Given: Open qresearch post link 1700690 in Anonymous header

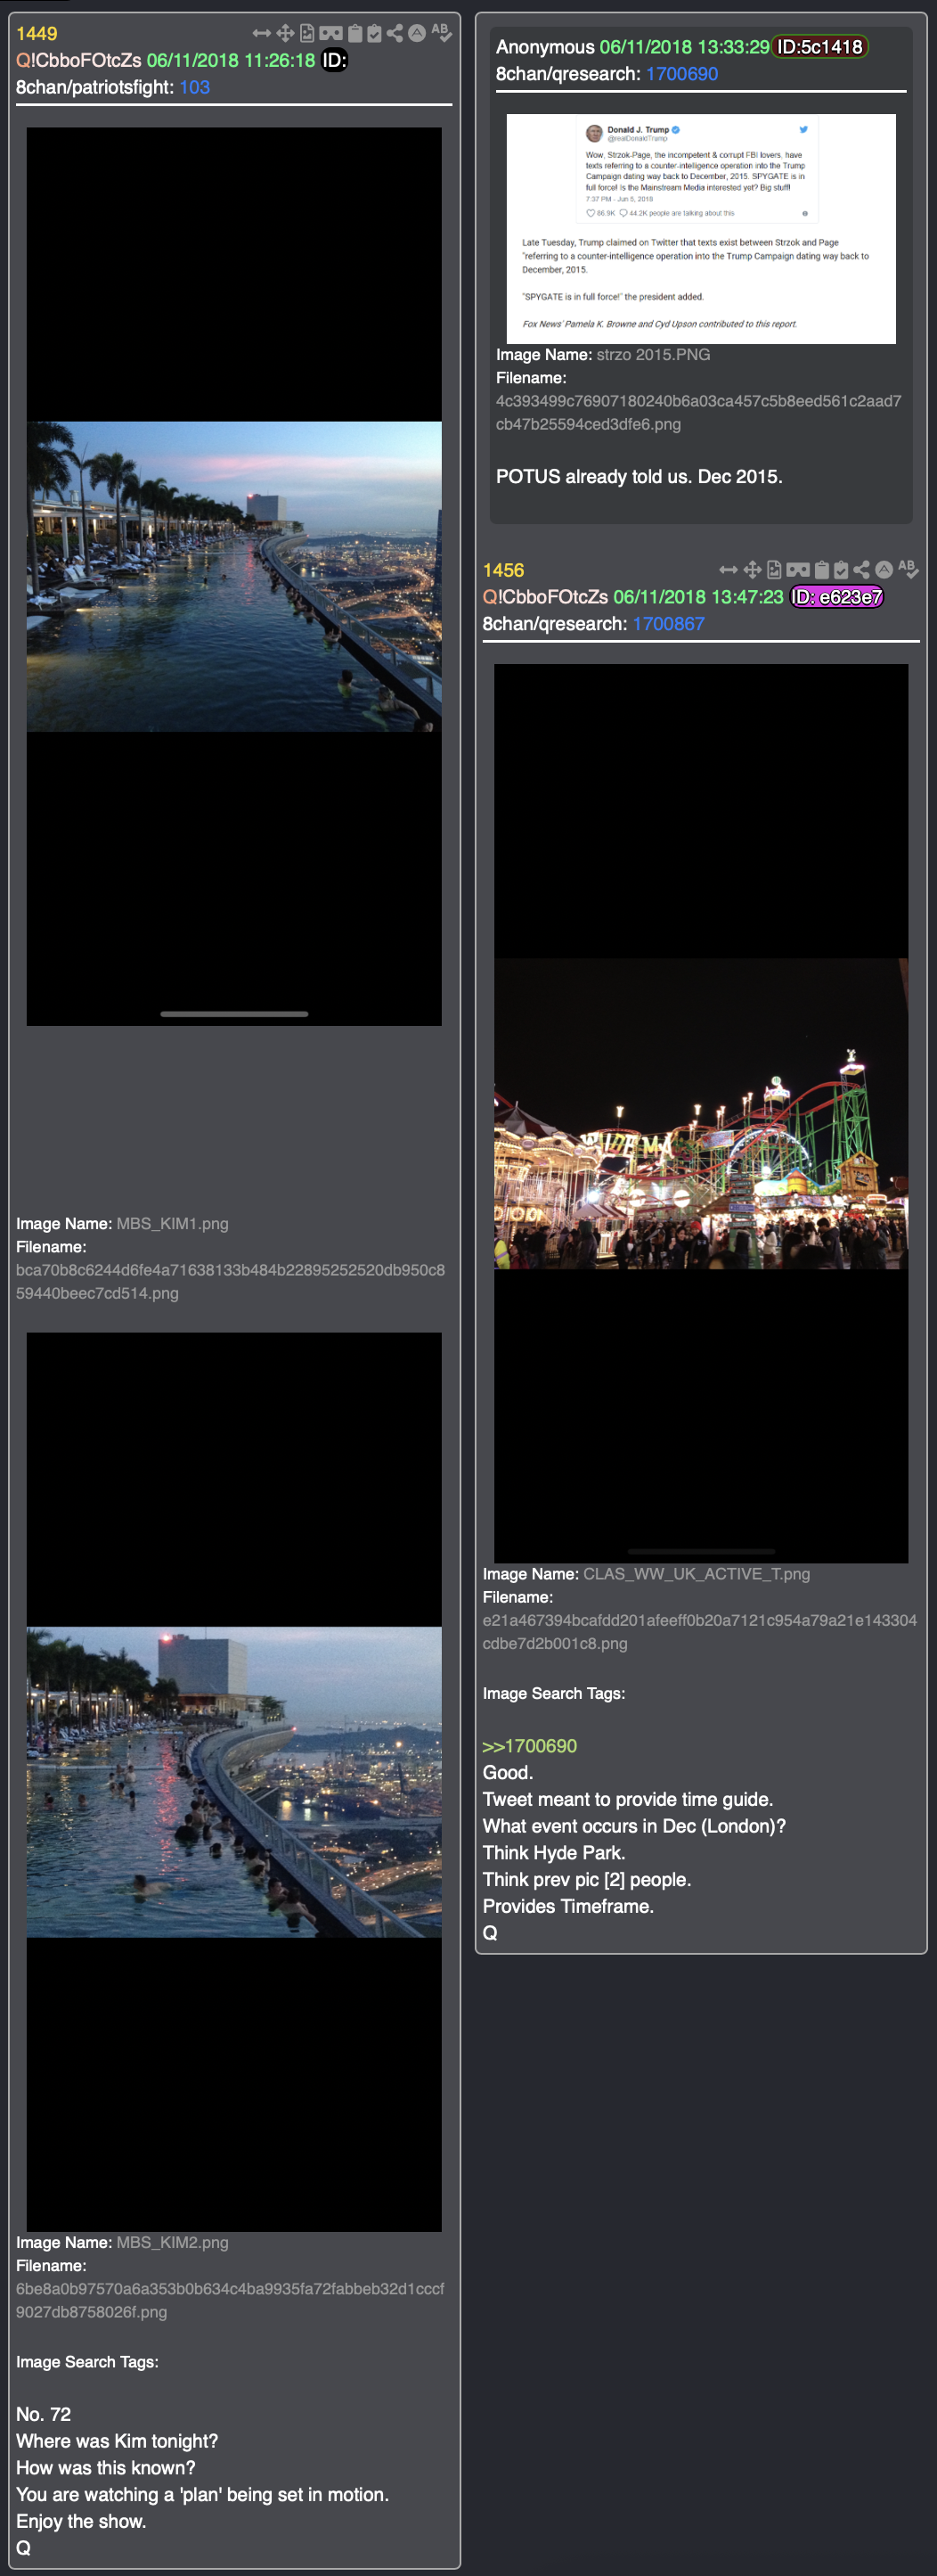Looking at the screenshot, I should click(681, 74).
